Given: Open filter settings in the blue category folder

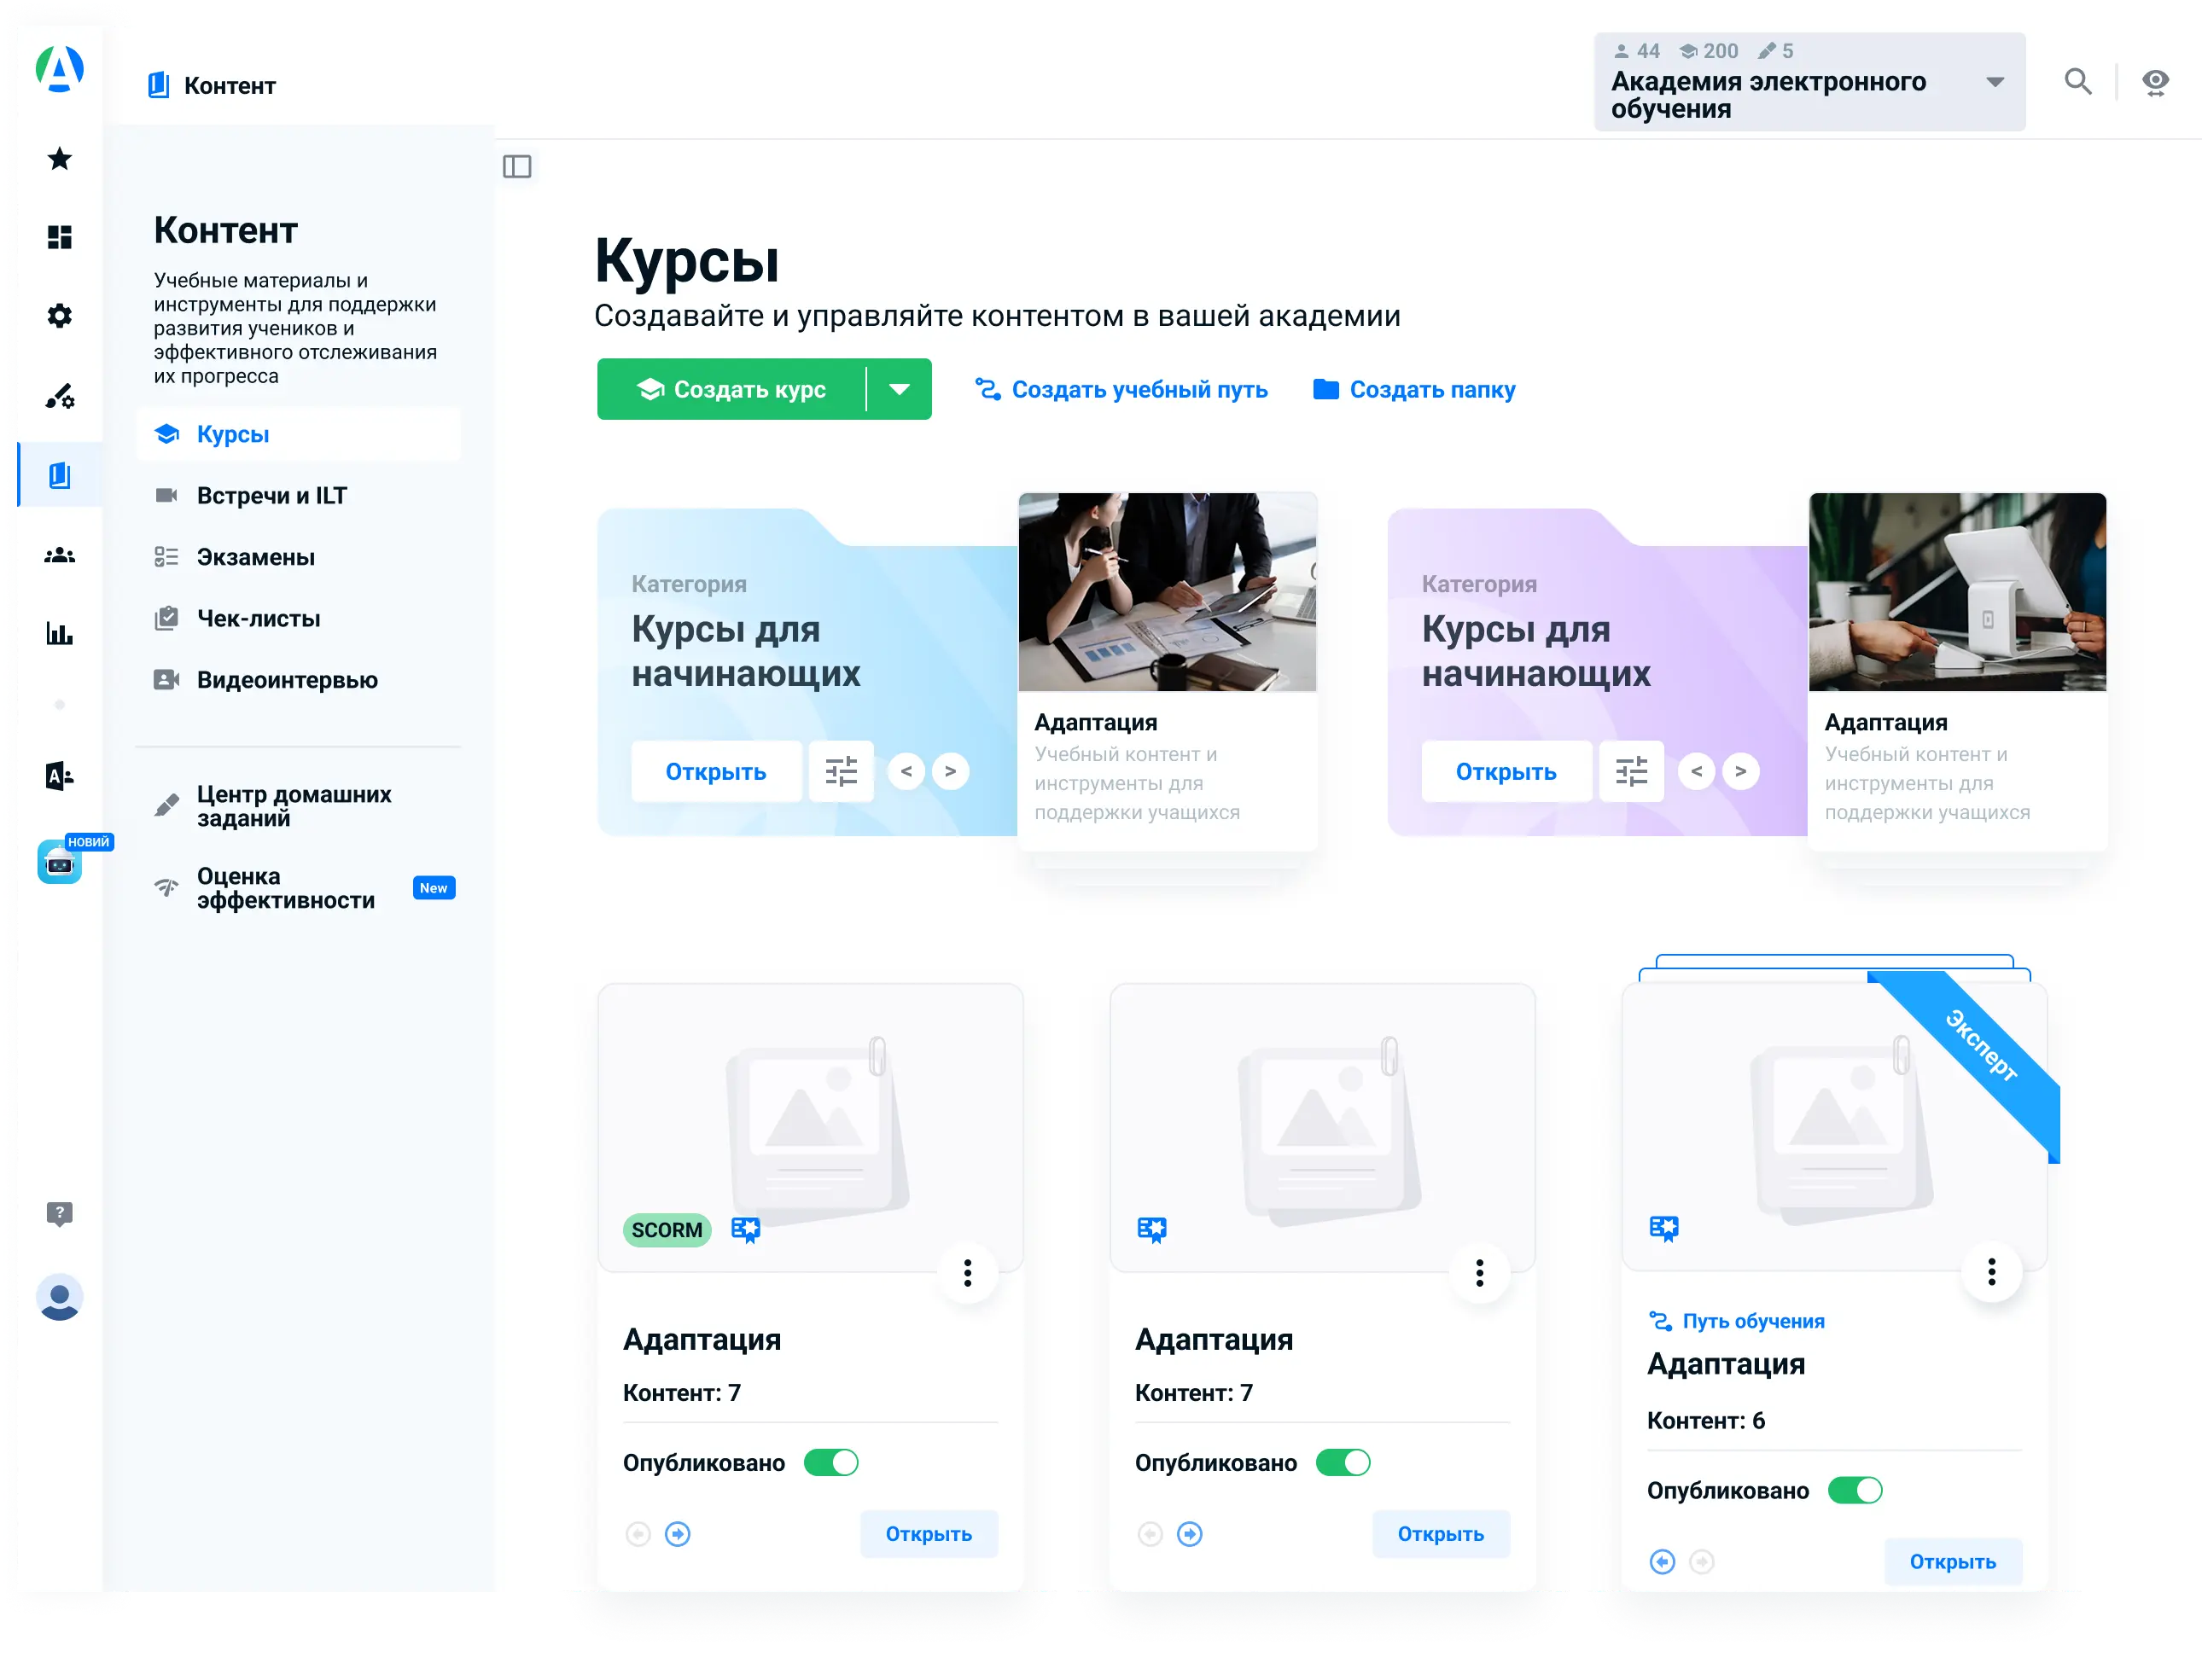Looking at the screenshot, I should [842, 771].
